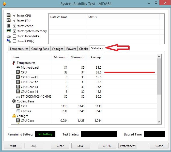Click the statistics list scrollbar thumb

click(x=159, y=77)
